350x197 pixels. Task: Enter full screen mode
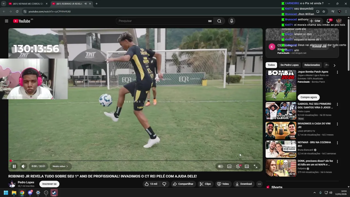(x=255, y=166)
